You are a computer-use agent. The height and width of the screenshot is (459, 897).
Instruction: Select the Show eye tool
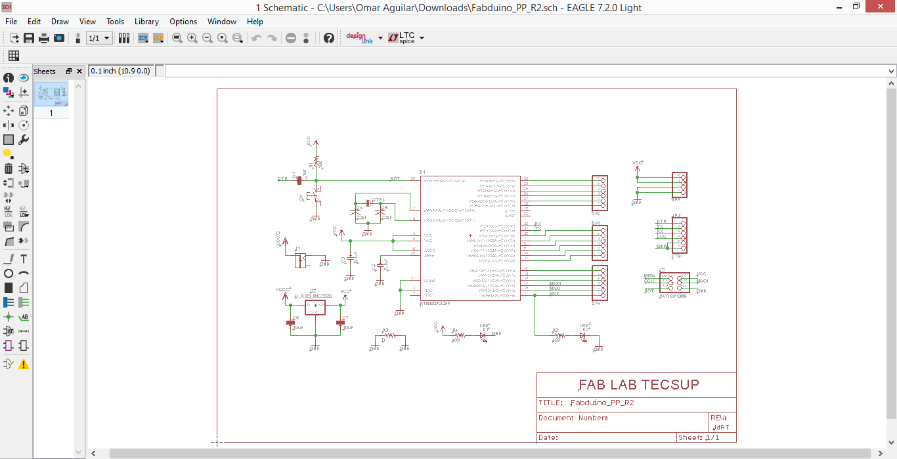tap(24, 78)
